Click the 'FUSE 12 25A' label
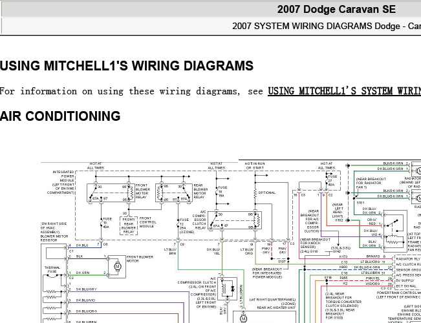Image resolution: width=421 pixels, height=323 pixels. tap(186, 225)
